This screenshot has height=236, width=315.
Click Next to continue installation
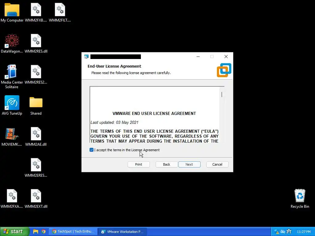click(x=189, y=164)
